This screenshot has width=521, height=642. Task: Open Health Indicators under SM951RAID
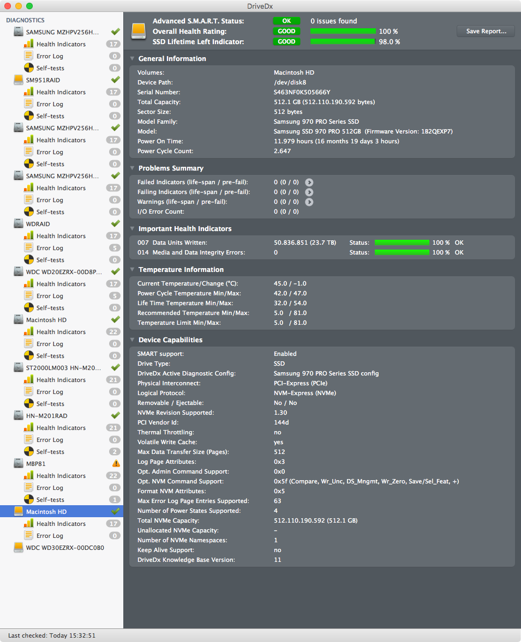[62, 92]
